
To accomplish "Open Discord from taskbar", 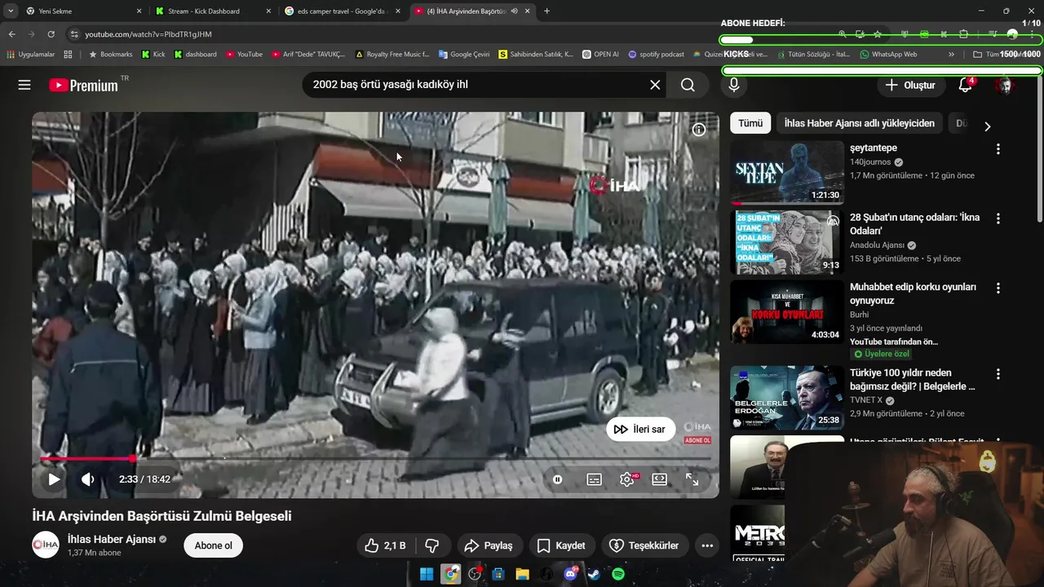I will click(x=570, y=575).
